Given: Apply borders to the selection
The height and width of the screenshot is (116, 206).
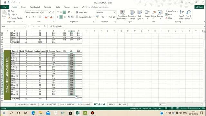Looking at the screenshot, I should [40, 17].
